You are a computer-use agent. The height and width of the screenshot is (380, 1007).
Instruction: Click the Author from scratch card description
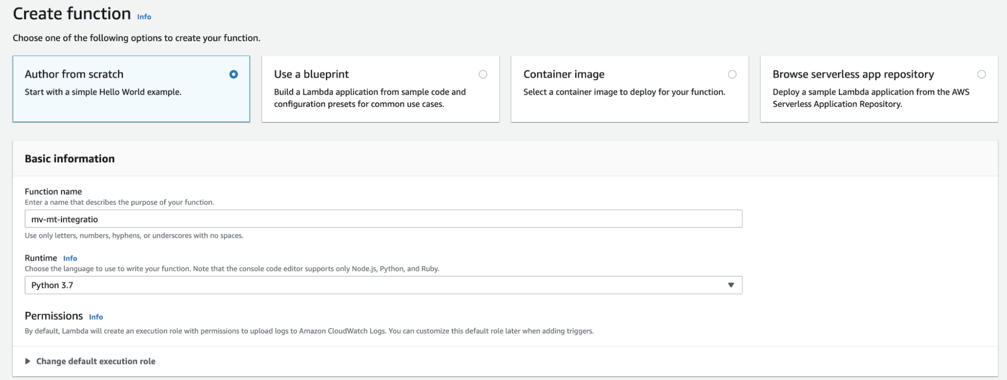tap(103, 92)
